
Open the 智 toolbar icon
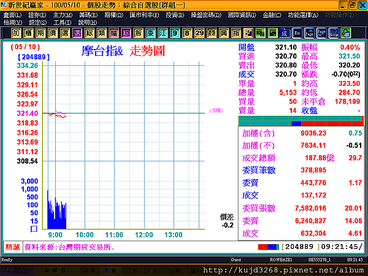(x=138, y=33)
